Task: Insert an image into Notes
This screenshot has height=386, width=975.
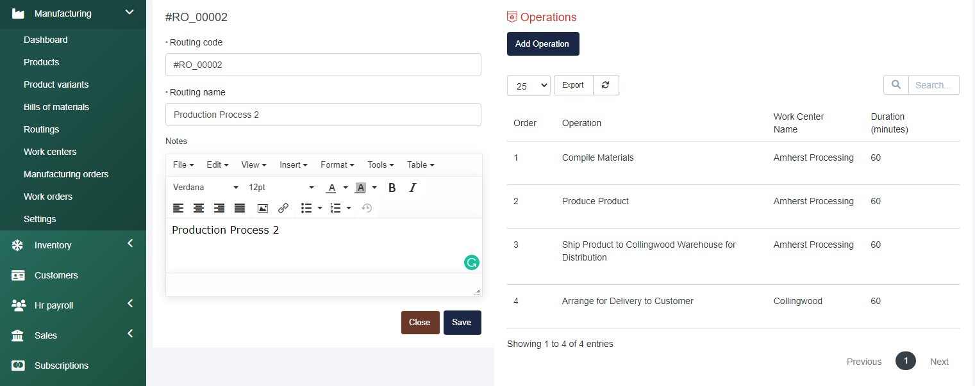Action: pos(263,208)
